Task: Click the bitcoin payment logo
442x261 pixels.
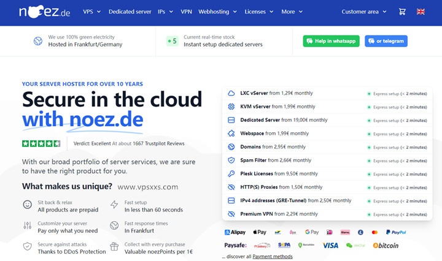Action: coord(386,246)
